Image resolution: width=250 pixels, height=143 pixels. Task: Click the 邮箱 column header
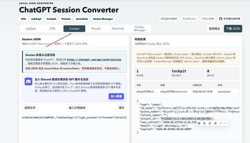pos(163,85)
